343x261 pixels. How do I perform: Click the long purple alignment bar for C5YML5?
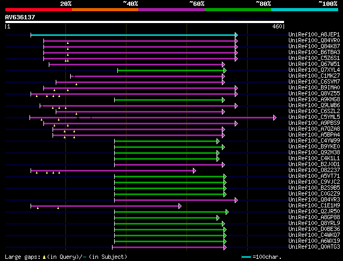click(x=152, y=118)
